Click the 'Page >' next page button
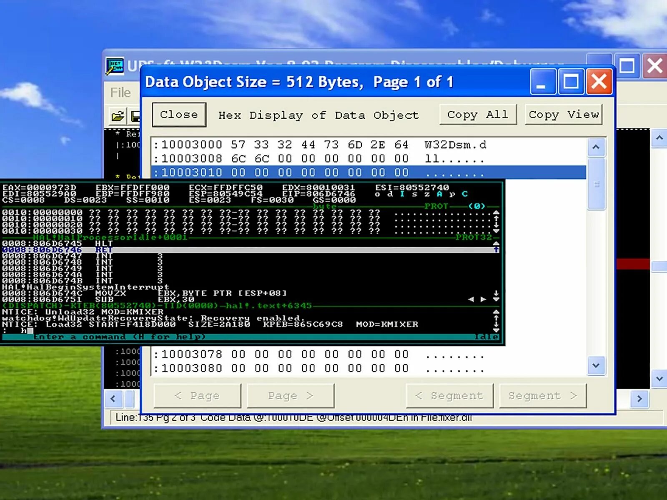The width and height of the screenshot is (667, 500). [x=290, y=395]
